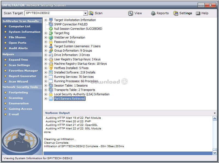Expand the Port Banners Retrieved node

46,99
